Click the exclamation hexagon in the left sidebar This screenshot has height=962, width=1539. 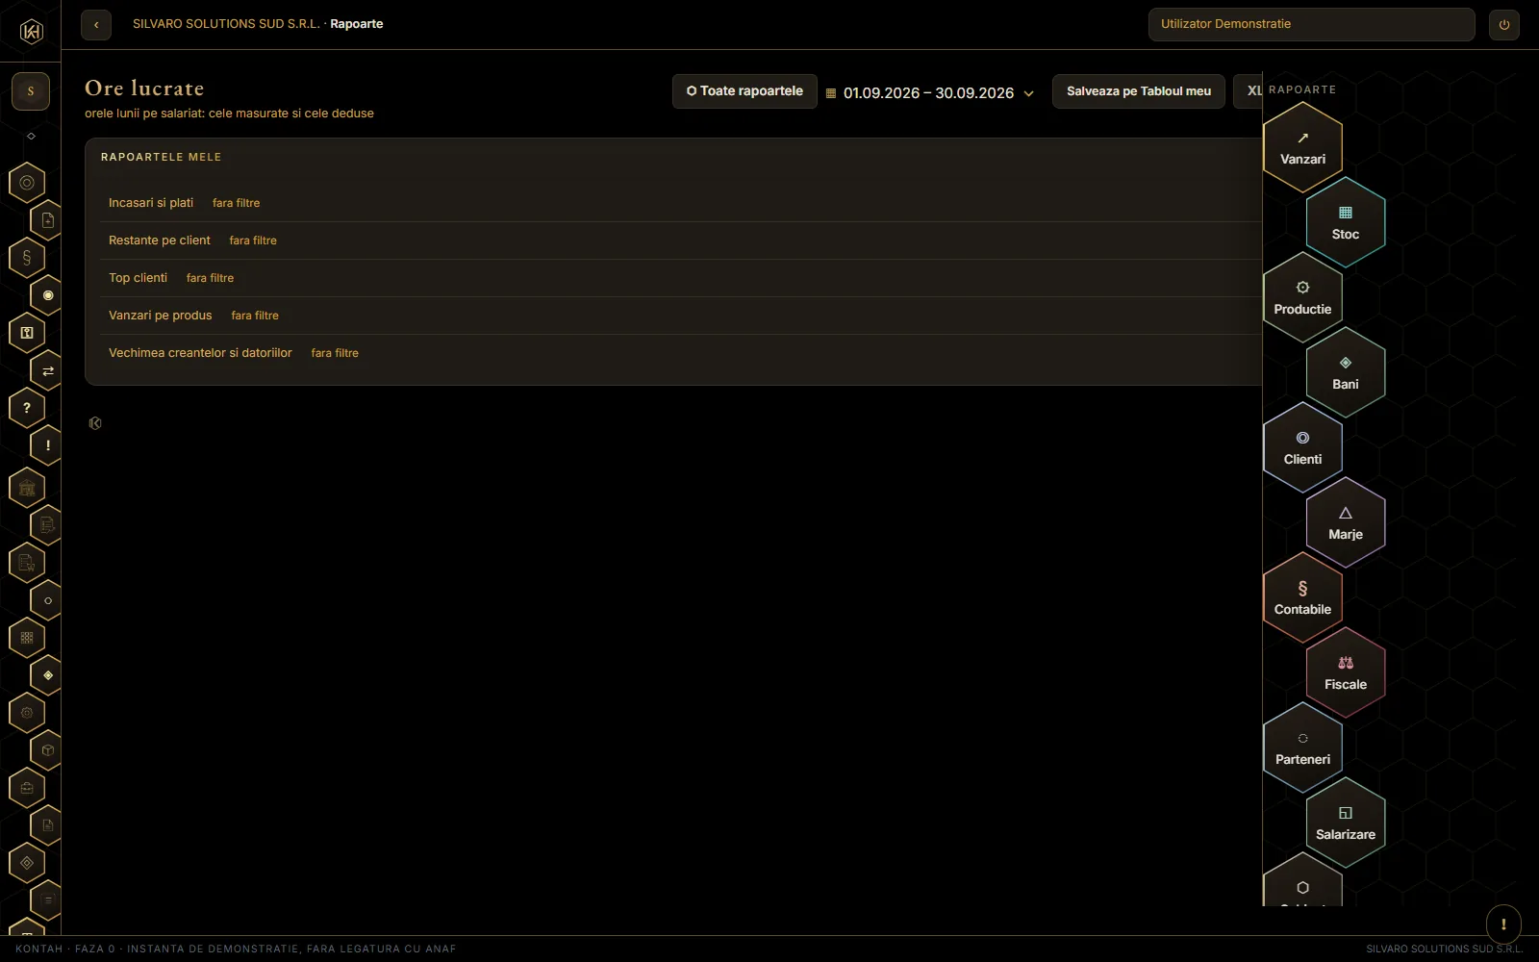pyautogui.click(x=48, y=445)
